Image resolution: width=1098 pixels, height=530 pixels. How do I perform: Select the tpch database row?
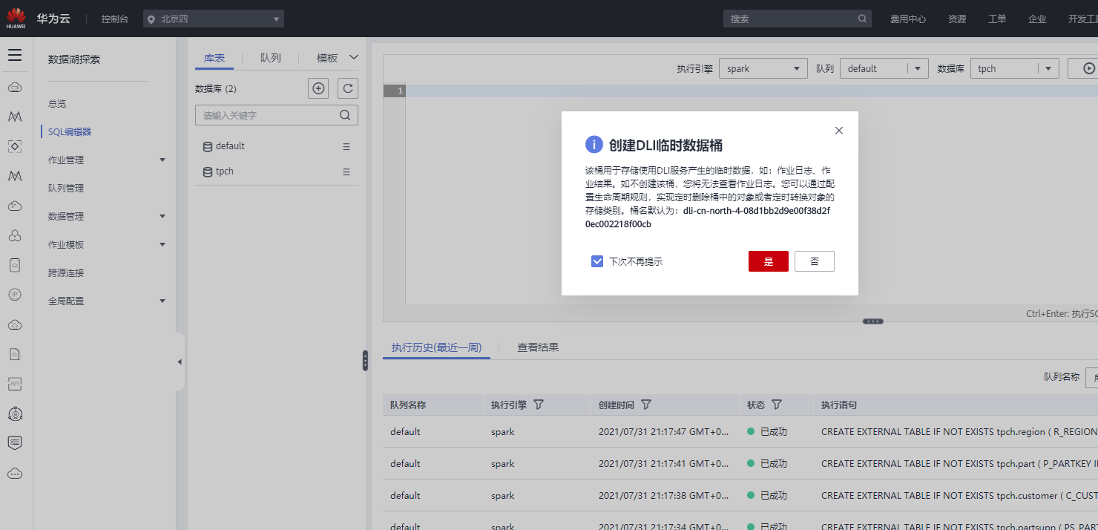277,172
